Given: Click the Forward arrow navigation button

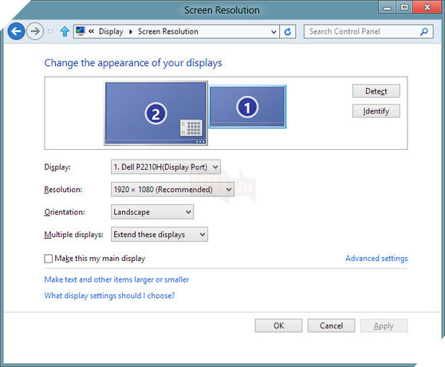Looking at the screenshot, I should [35, 31].
